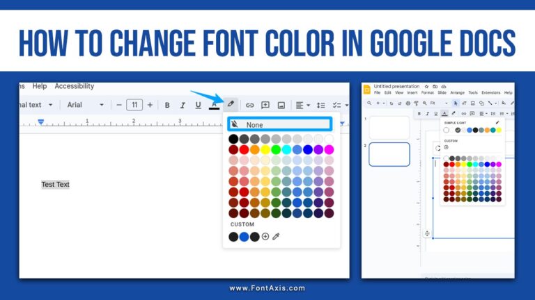
Task: Open line and paragraph spacing in Docs
Action: click(320, 105)
